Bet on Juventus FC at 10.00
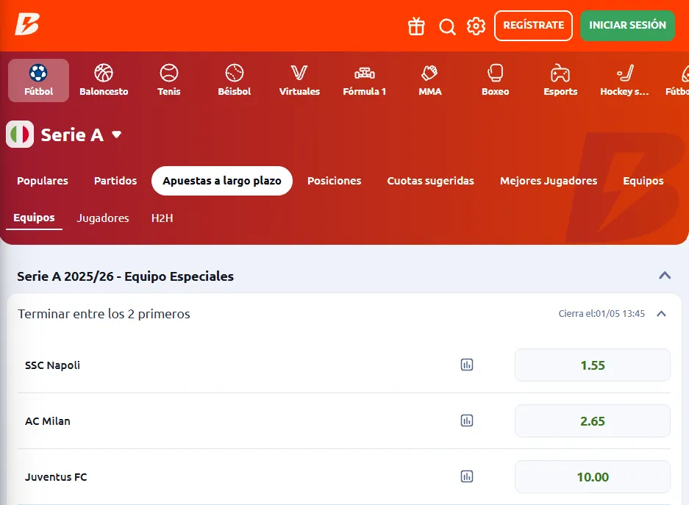 tap(593, 476)
